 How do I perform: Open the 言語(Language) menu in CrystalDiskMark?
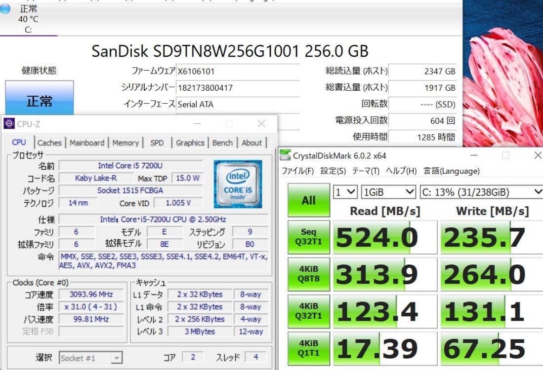point(452,171)
